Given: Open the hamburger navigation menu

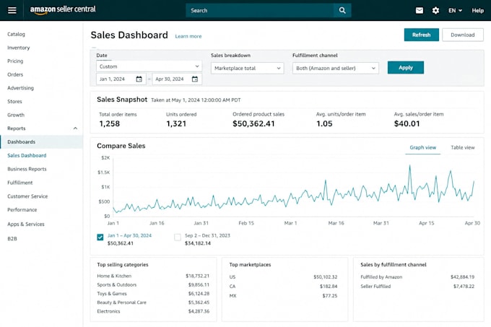Looking at the screenshot, I should [x=12, y=10].
